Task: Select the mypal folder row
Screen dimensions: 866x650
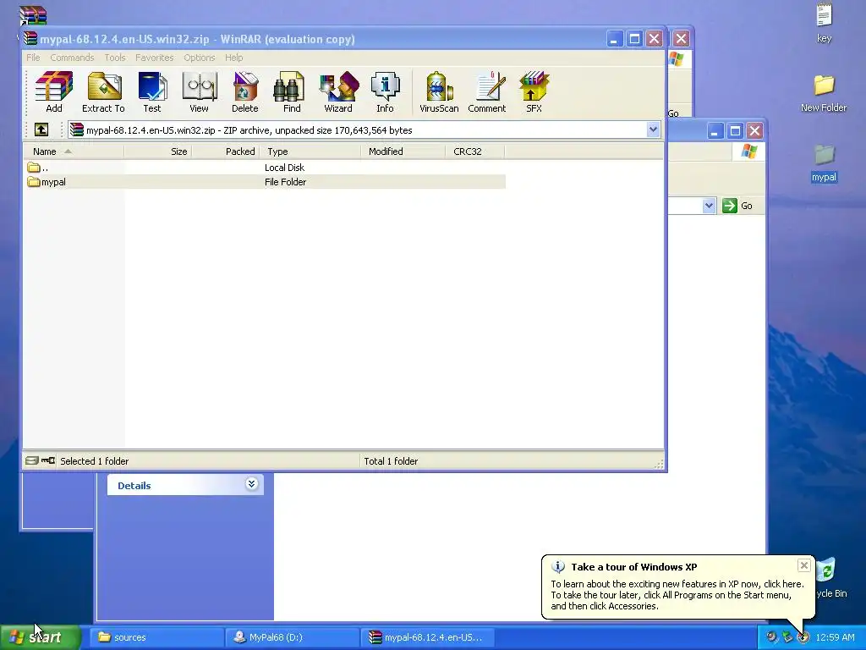Action: point(265,182)
